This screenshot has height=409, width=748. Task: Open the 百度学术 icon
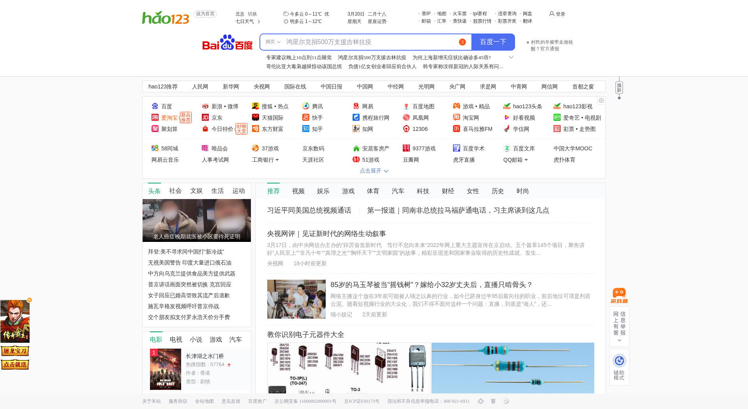(x=457, y=148)
